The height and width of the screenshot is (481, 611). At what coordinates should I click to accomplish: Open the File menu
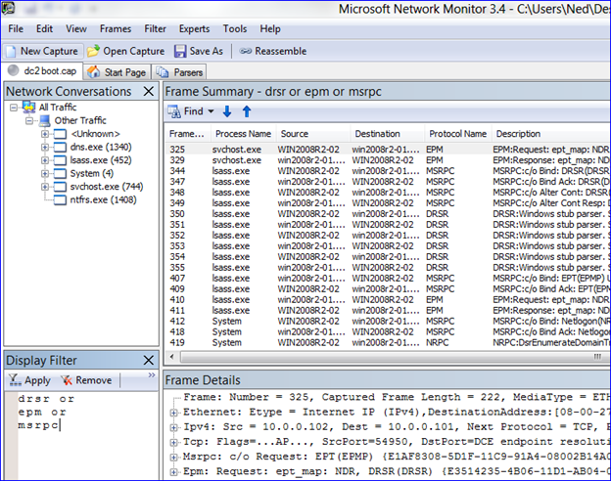[x=16, y=28]
